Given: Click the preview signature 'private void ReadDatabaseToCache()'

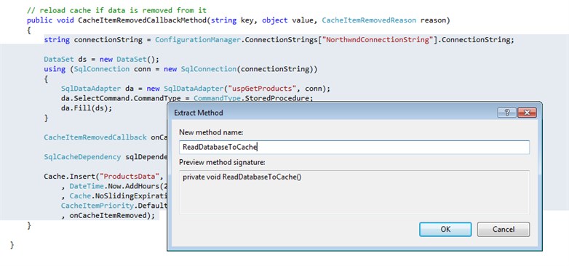Looking at the screenshot, I should (x=242, y=177).
